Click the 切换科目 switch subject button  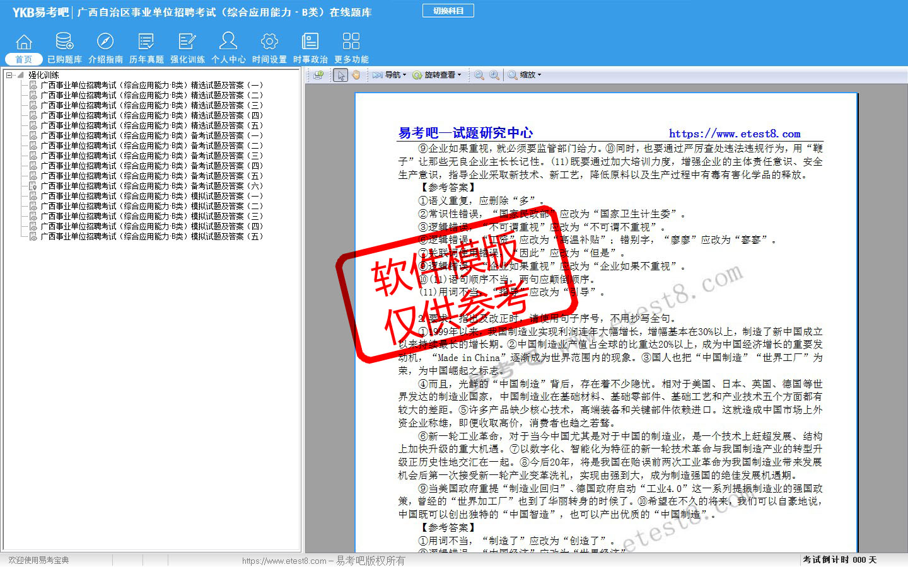448,11
